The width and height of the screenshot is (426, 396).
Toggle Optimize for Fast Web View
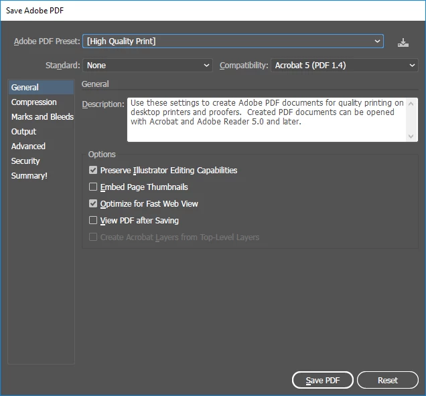93,203
